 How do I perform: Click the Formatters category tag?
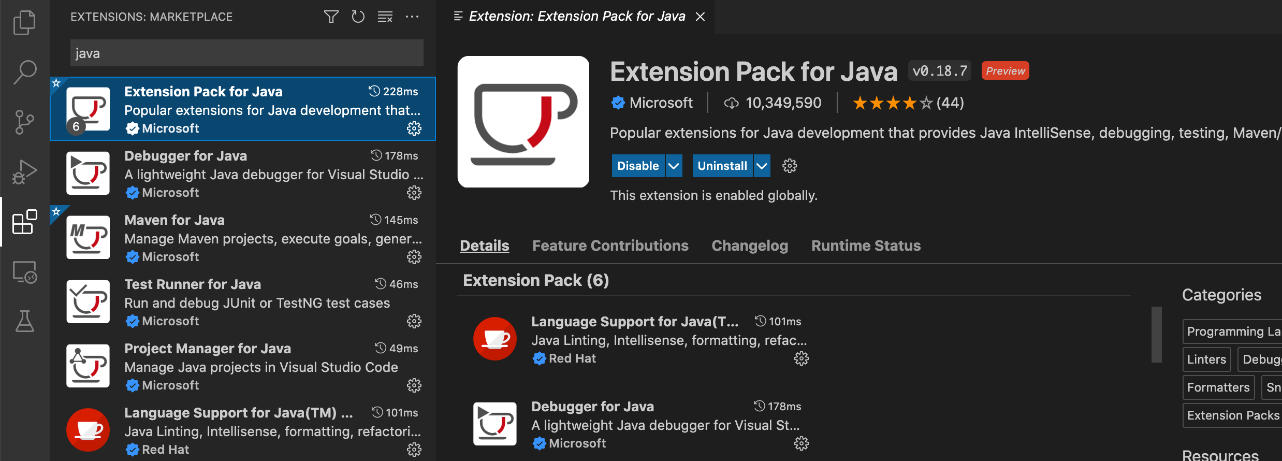coord(1218,387)
